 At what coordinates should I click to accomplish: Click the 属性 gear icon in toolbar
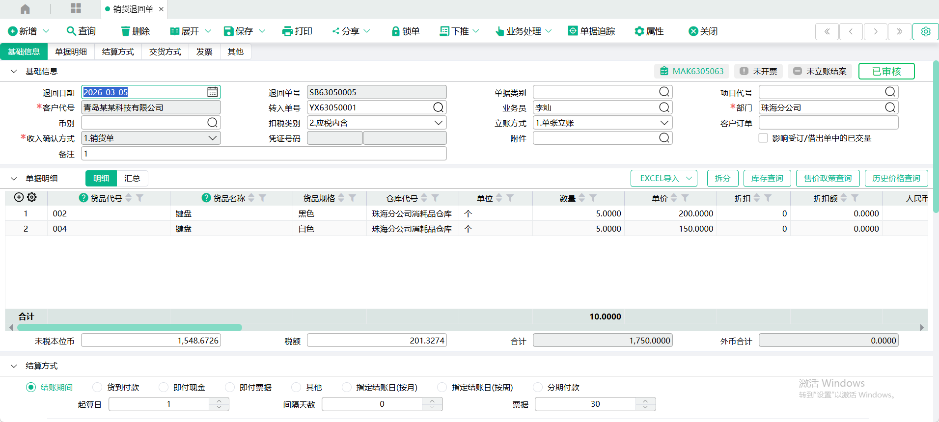[x=639, y=31]
